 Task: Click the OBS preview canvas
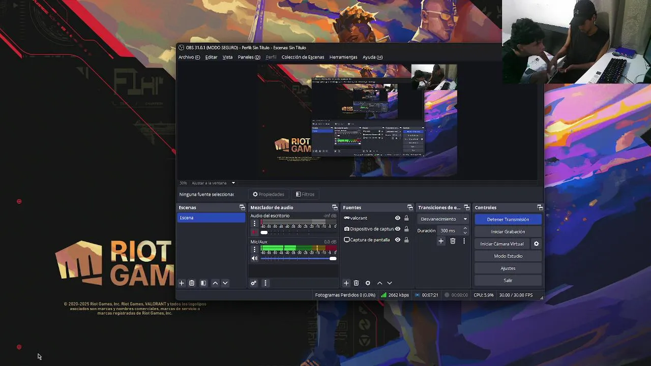[357, 120]
